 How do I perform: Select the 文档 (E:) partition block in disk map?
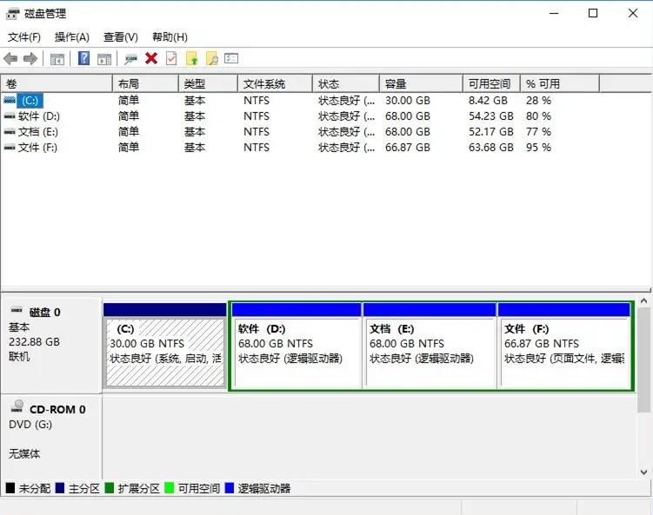430,347
